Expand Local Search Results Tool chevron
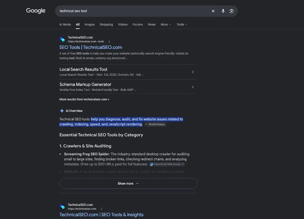304x219 pixels. (193, 72)
